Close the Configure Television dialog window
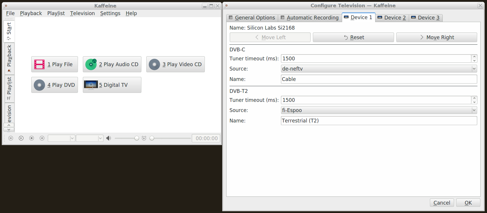 coord(480,6)
